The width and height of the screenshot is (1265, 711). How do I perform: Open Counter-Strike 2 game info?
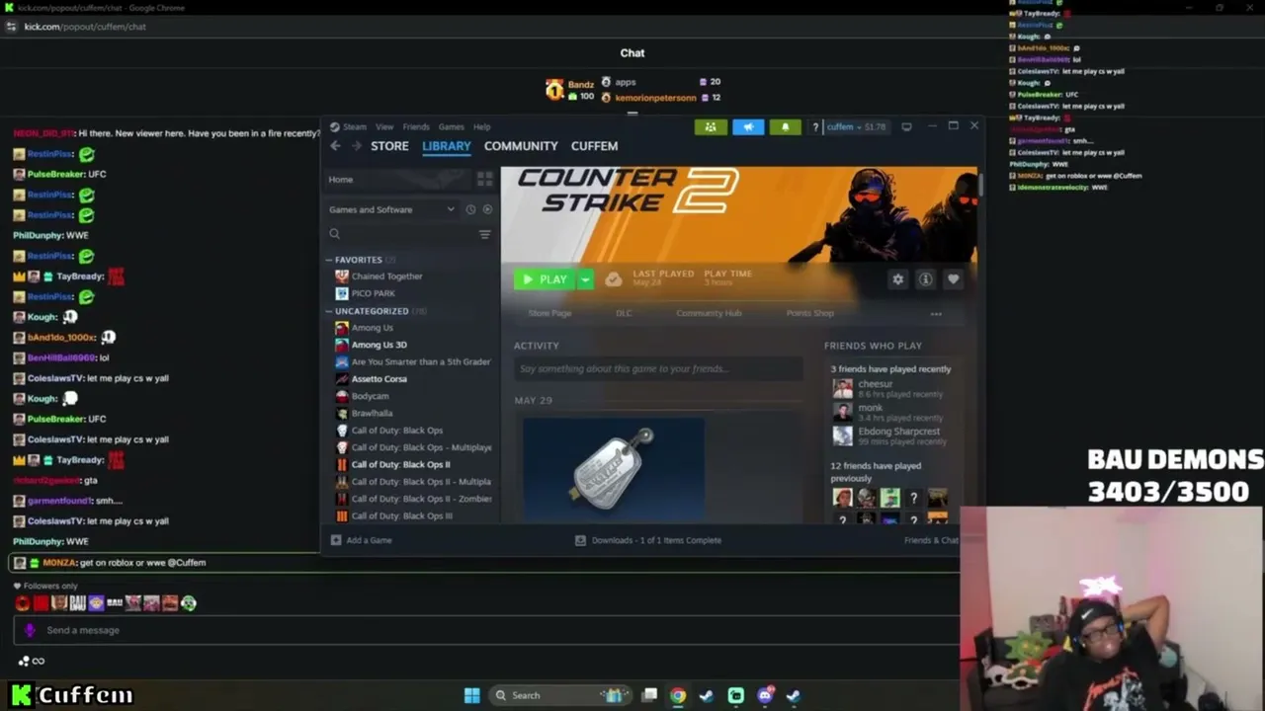coord(926,279)
